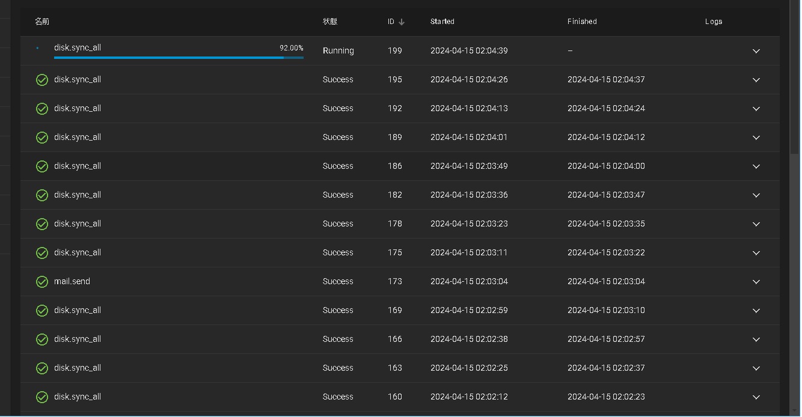Screen dimensions: 802x417
Task: Expand details for job 189
Action: point(756,138)
